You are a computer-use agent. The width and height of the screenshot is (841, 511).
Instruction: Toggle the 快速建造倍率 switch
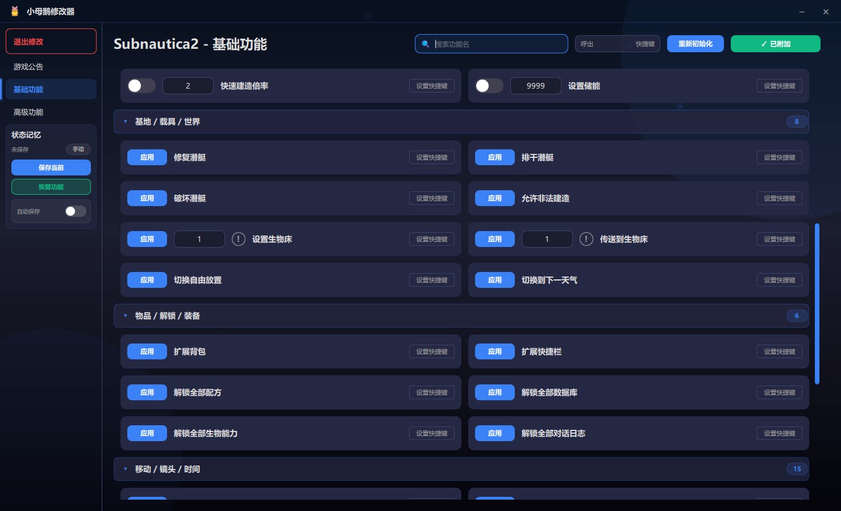tap(141, 86)
